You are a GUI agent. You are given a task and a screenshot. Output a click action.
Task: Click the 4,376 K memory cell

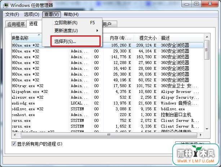[123, 91]
